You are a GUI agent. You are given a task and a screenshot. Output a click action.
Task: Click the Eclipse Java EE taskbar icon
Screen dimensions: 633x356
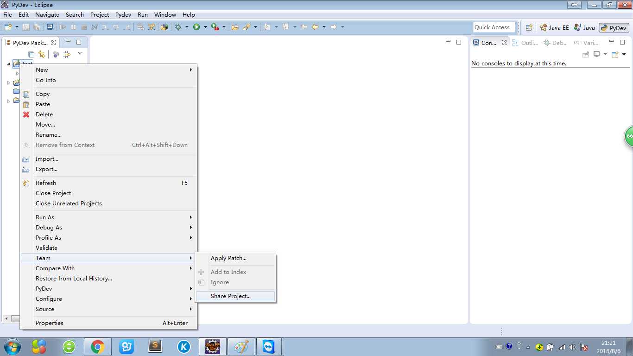(213, 347)
